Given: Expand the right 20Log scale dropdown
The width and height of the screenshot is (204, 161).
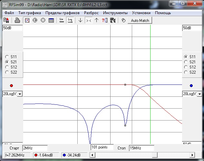Looking at the screenshot, I should [199, 94].
